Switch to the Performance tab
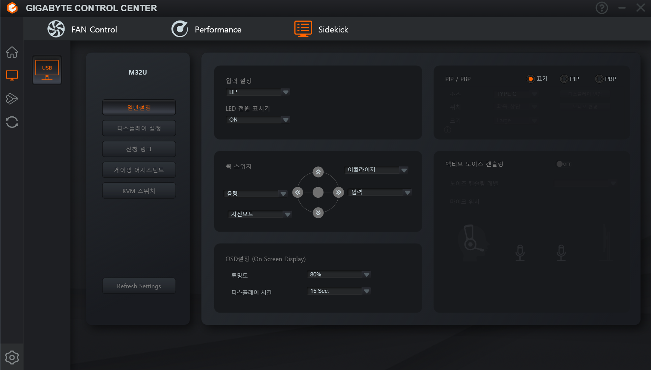The height and width of the screenshot is (370, 651). [206, 29]
